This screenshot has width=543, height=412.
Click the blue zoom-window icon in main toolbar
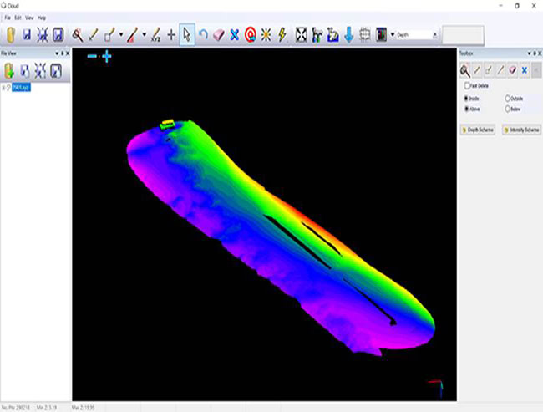point(332,35)
